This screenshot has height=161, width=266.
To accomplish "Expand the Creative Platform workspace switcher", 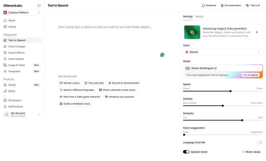I will coord(22,12).
